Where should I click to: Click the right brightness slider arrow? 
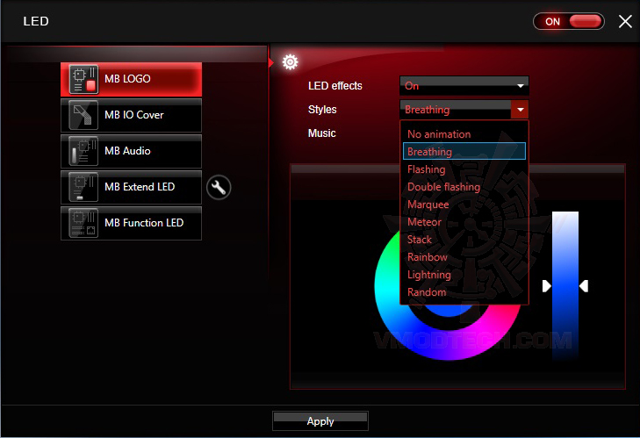[584, 286]
